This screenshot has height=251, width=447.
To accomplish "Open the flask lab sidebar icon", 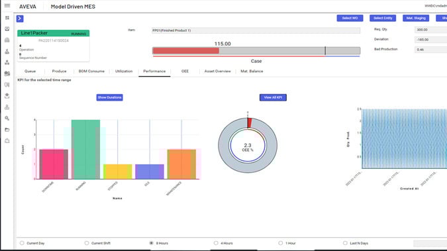I will (7, 52).
